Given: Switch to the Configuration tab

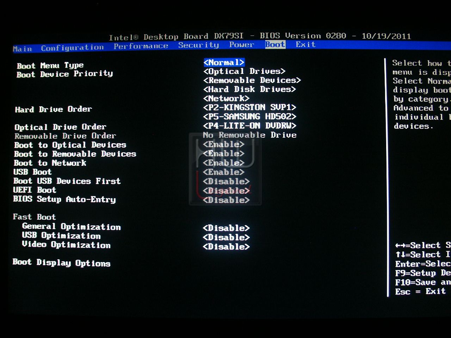Looking at the screenshot, I should coord(72,48).
